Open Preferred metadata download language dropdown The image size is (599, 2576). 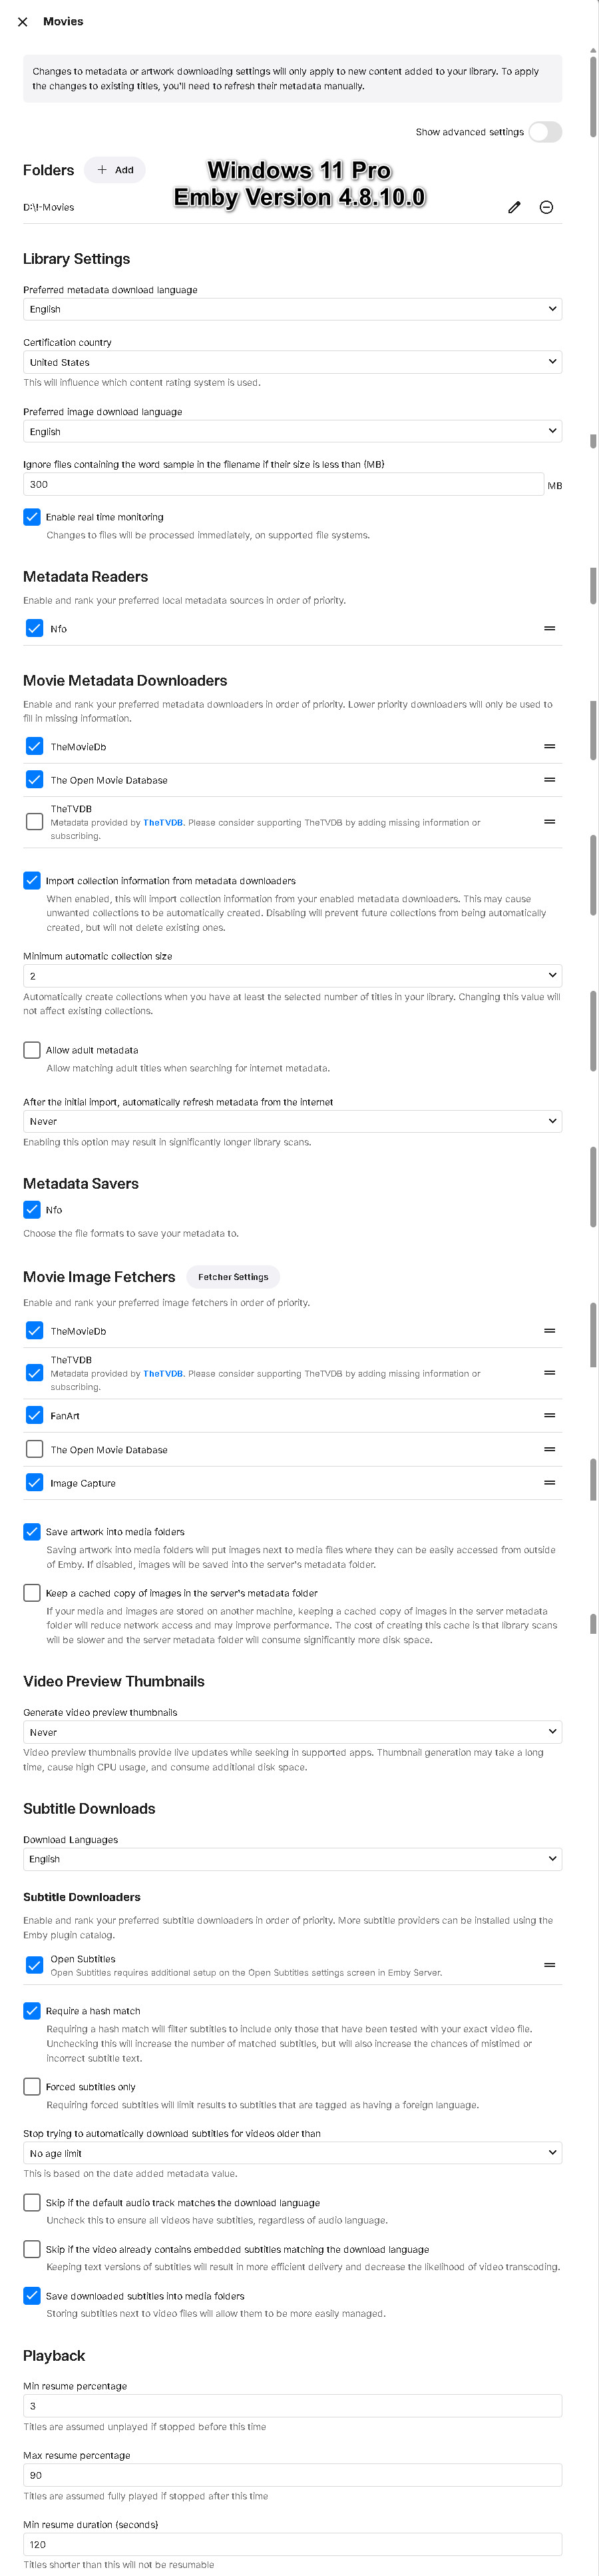pos(292,309)
